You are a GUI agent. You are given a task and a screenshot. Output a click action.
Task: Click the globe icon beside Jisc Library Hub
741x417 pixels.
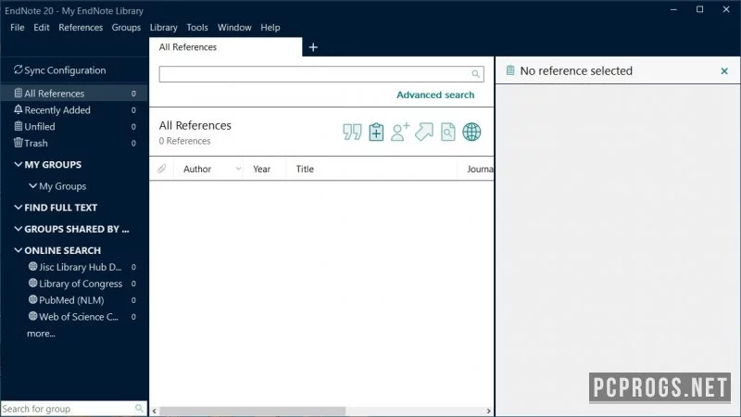[x=32, y=267]
